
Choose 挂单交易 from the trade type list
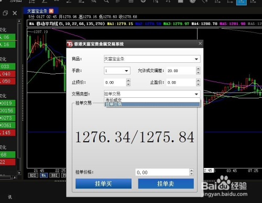pyautogui.click(x=152, y=104)
